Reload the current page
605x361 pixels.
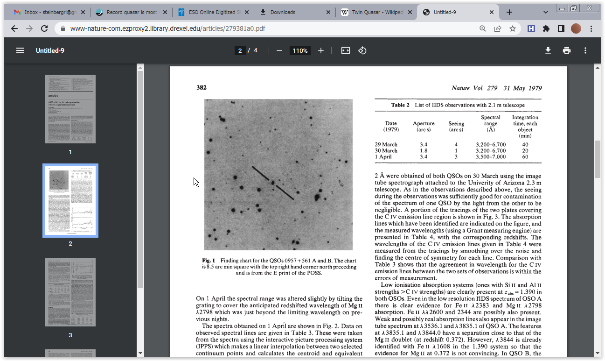pos(44,28)
